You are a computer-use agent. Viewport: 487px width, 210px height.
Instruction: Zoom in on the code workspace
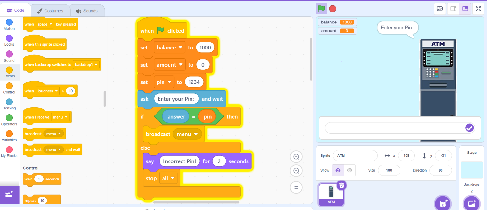click(x=296, y=157)
